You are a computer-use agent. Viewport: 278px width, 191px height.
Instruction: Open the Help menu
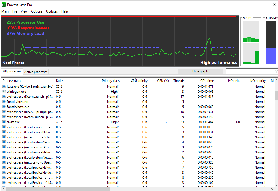(65, 11)
